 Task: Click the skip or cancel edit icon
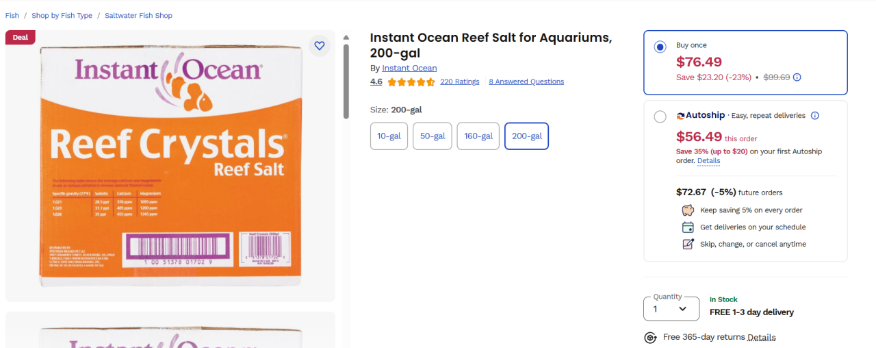688,245
